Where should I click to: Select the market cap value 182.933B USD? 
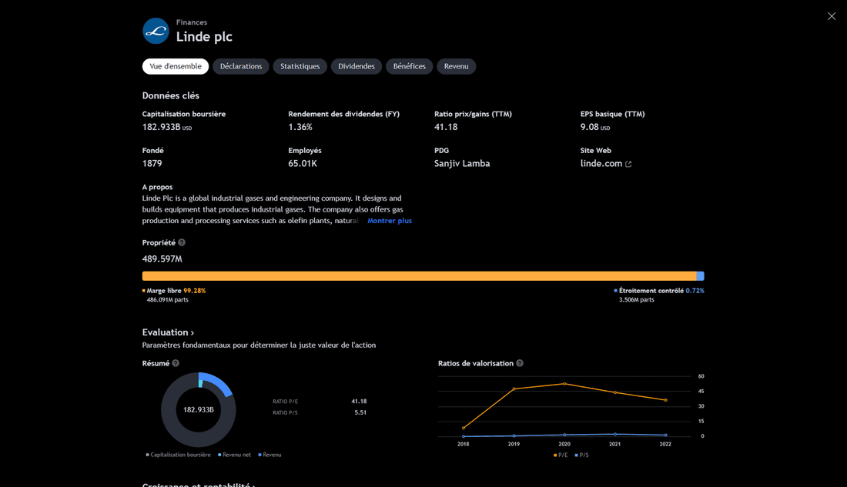click(x=167, y=127)
